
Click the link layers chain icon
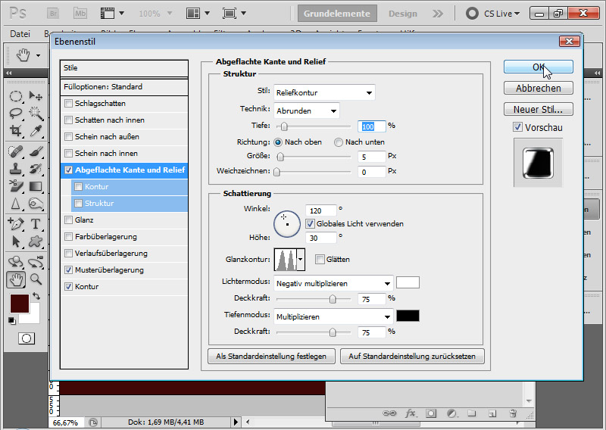click(391, 413)
